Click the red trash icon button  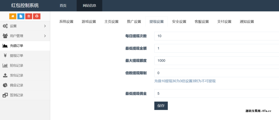pos(29,16)
